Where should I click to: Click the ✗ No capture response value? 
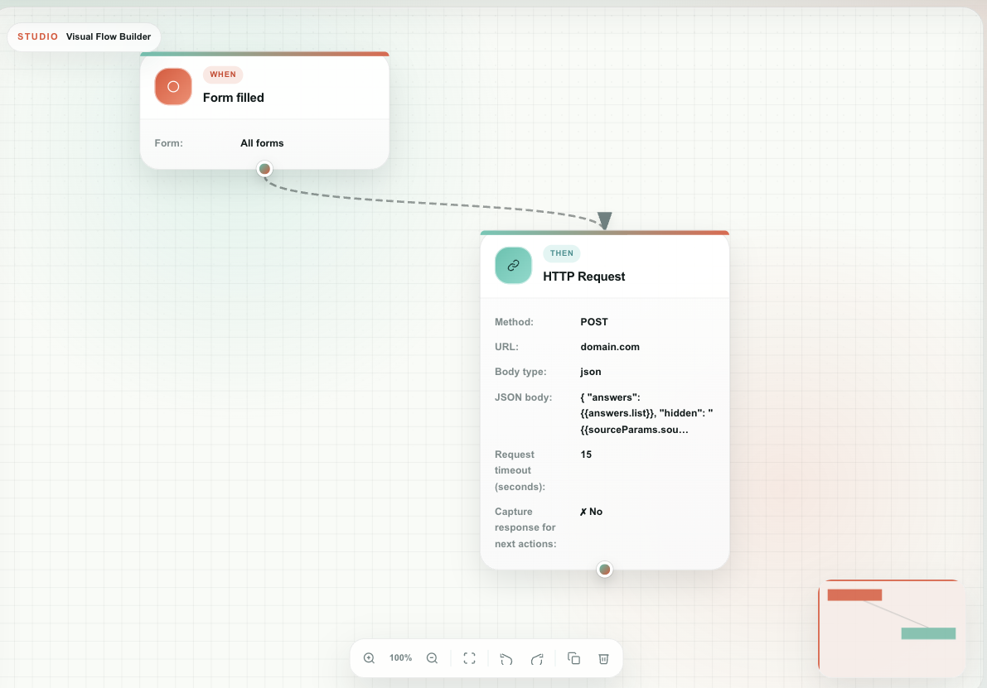591,512
